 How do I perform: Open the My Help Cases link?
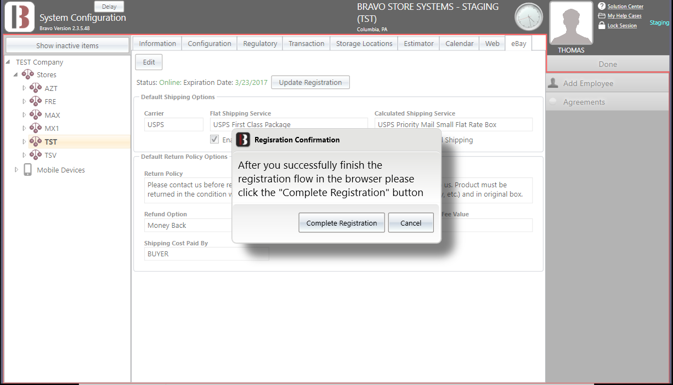point(625,16)
